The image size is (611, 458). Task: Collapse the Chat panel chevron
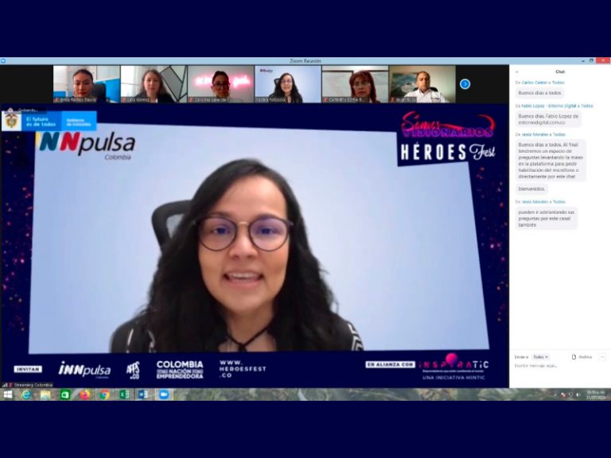point(516,72)
